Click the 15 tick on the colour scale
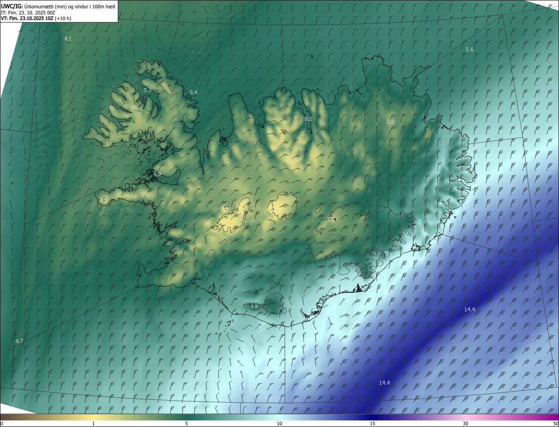The width and height of the screenshot is (559, 427). click(373, 424)
